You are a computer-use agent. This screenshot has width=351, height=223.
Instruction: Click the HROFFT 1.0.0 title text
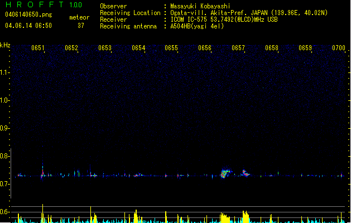44,4
